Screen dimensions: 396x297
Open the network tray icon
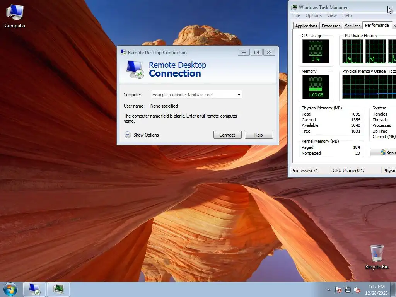pos(348,290)
